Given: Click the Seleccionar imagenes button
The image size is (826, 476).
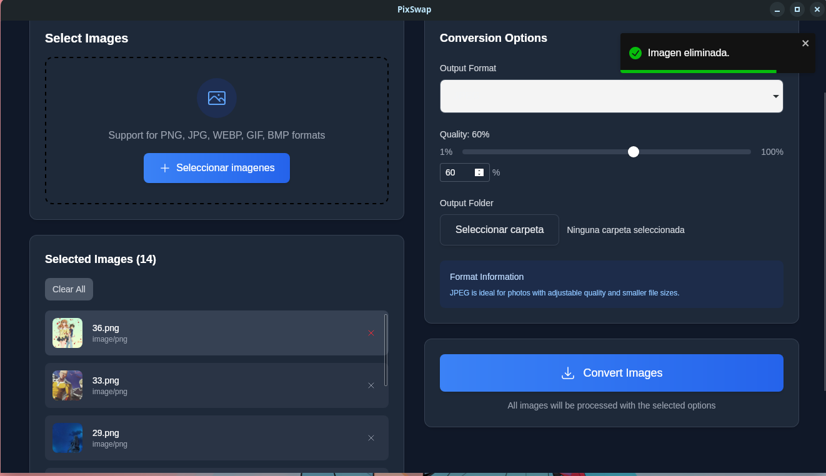Looking at the screenshot, I should coord(217,168).
